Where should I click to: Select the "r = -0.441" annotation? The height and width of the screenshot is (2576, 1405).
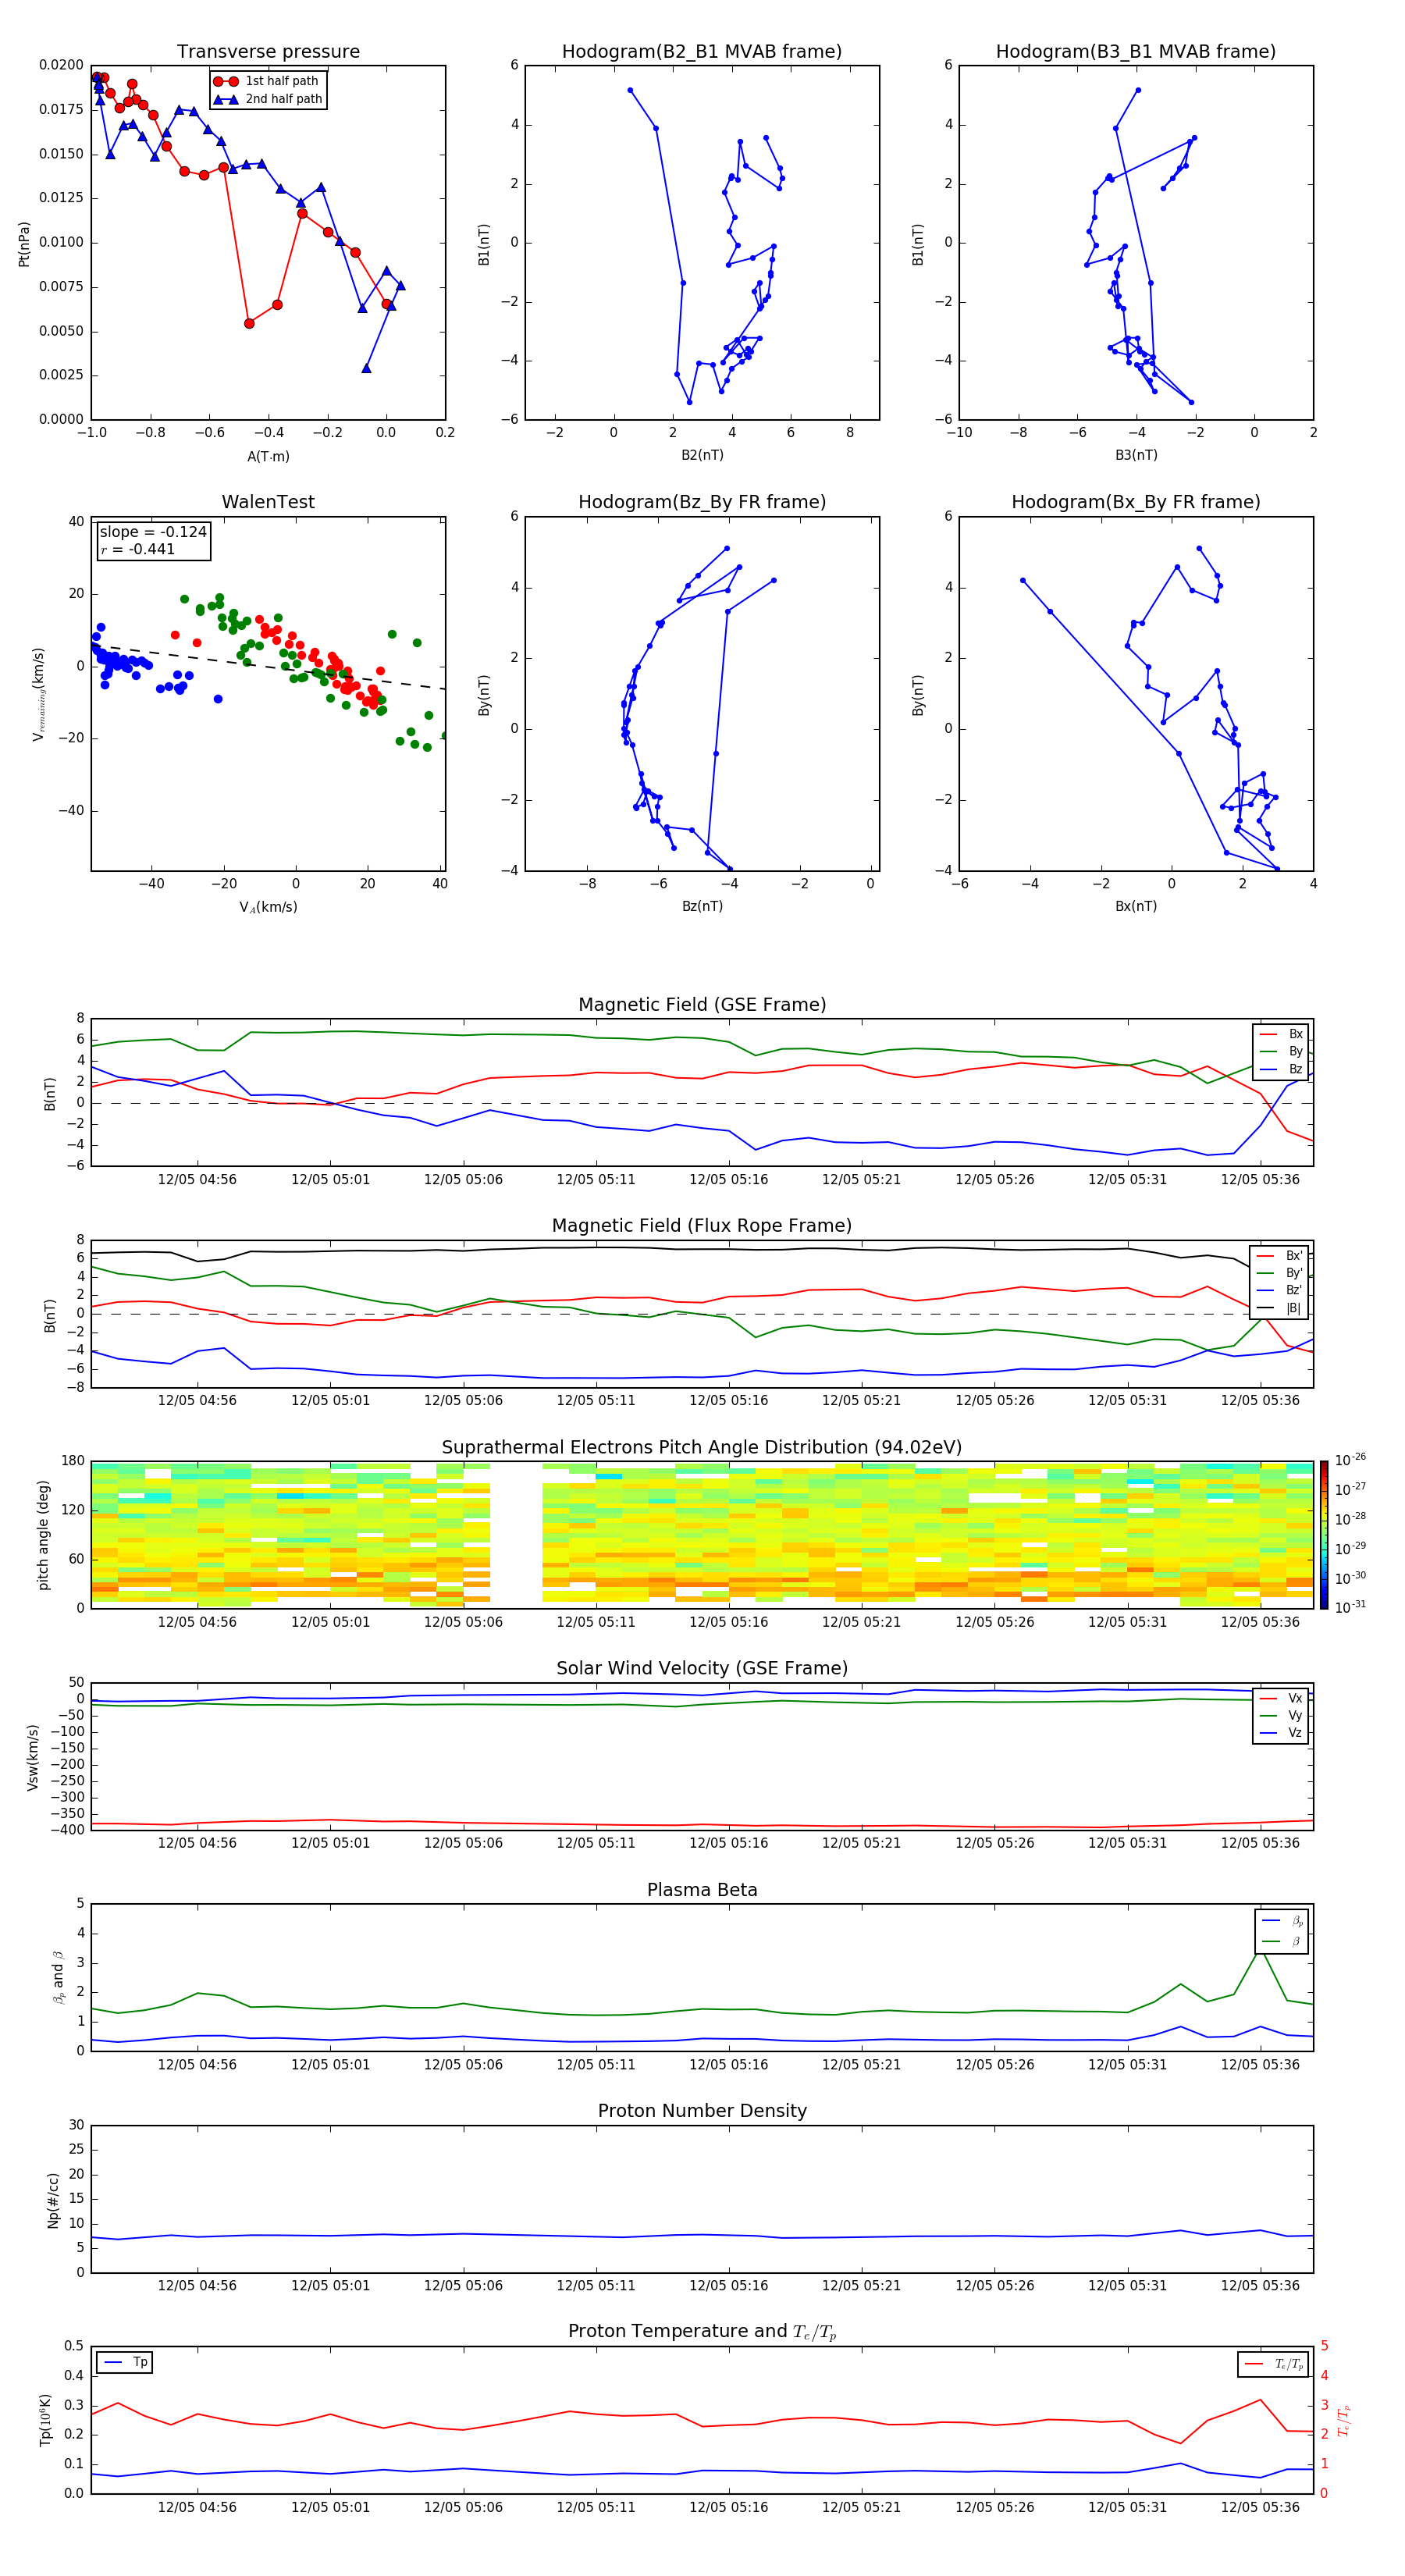138,549
